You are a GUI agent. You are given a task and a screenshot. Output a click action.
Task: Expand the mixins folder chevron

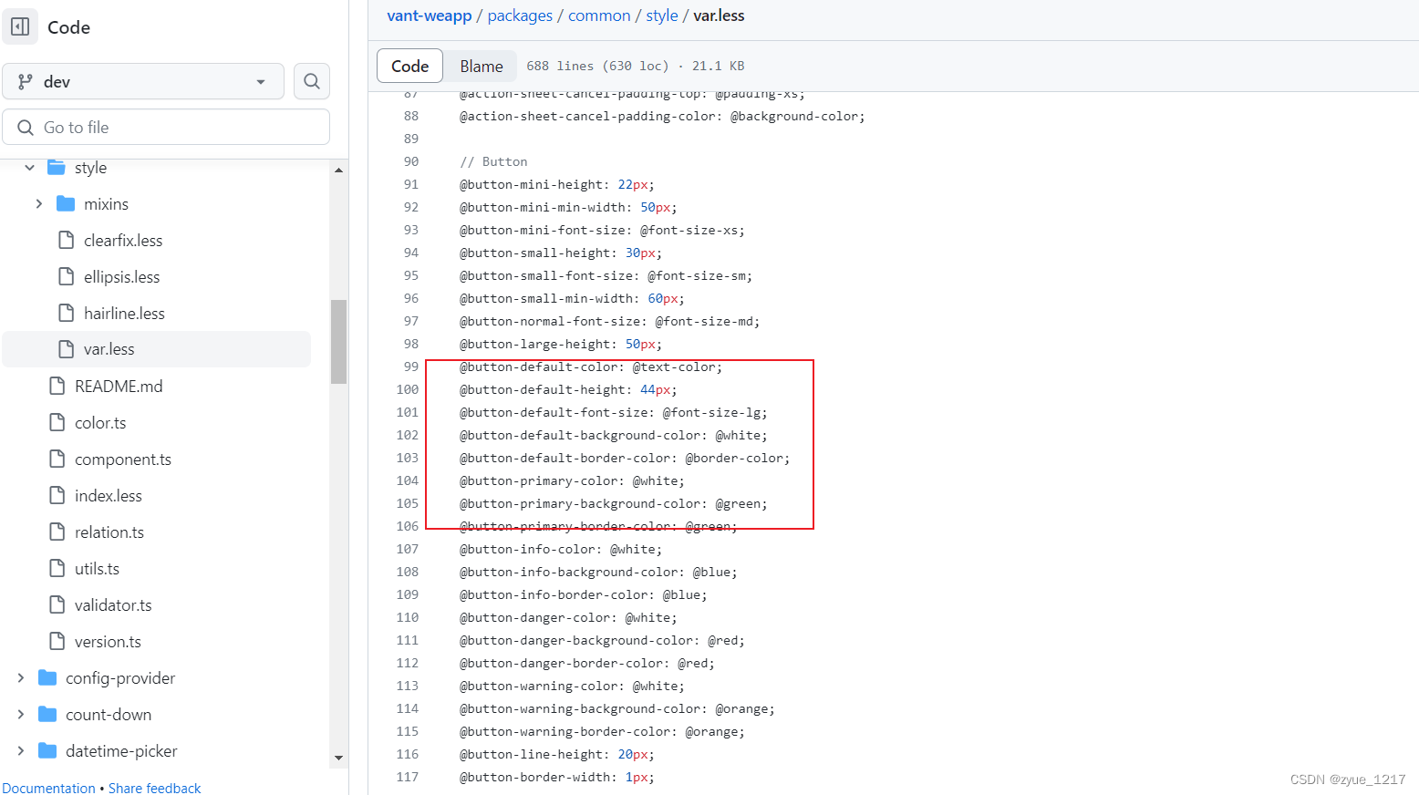pyautogui.click(x=38, y=204)
